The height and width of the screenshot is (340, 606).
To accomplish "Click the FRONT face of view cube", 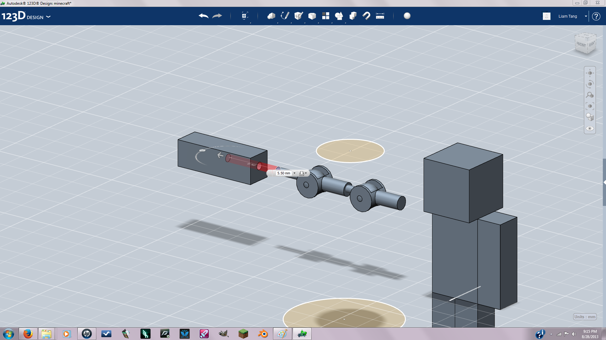I will click(581, 44).
